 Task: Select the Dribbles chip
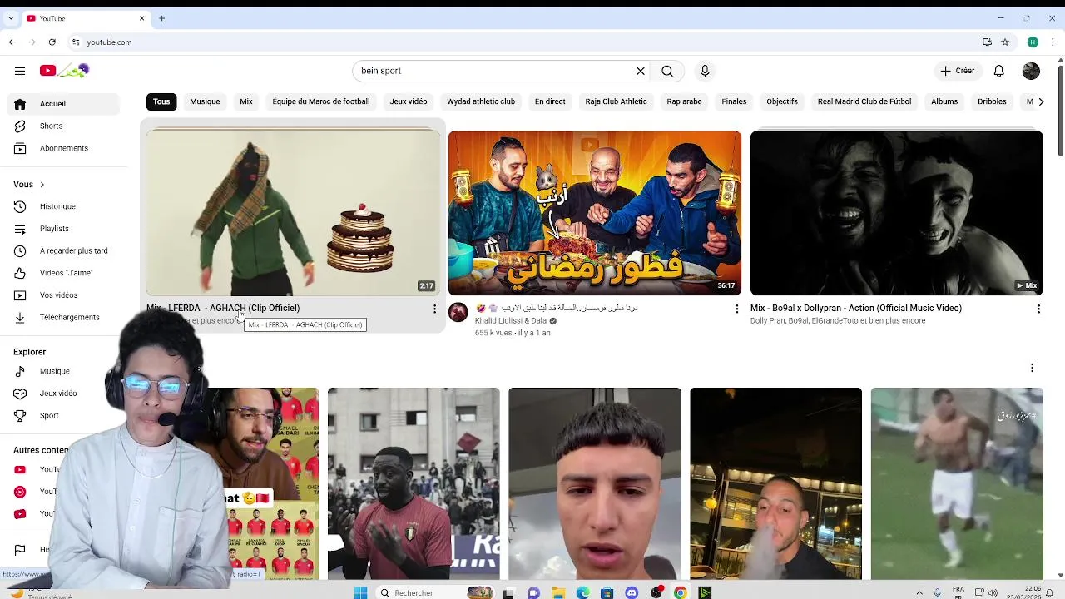[x=992, y=101]
